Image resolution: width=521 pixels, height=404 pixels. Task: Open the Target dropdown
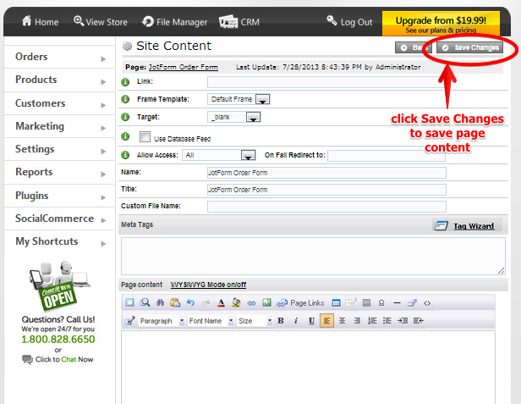(252, 117)
